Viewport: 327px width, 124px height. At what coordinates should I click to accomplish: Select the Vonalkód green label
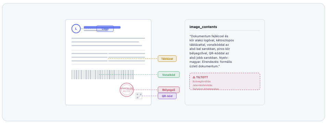[x=168, y=74]
